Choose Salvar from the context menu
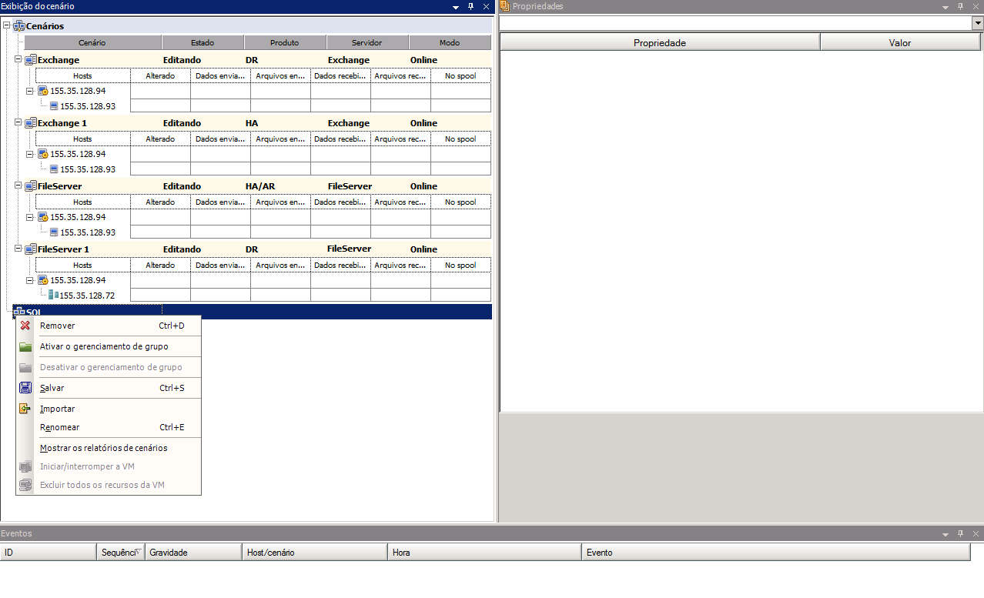 [109, 388]
